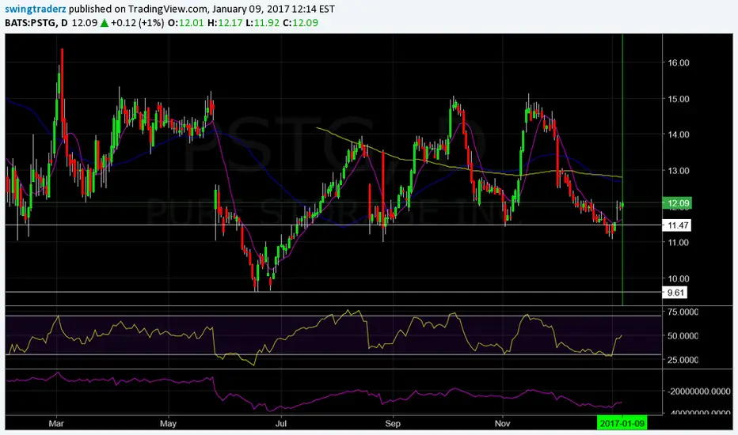Click the +0.12 (+1%) change text
This screenshot has height=435, width=738.
(138, 23)
